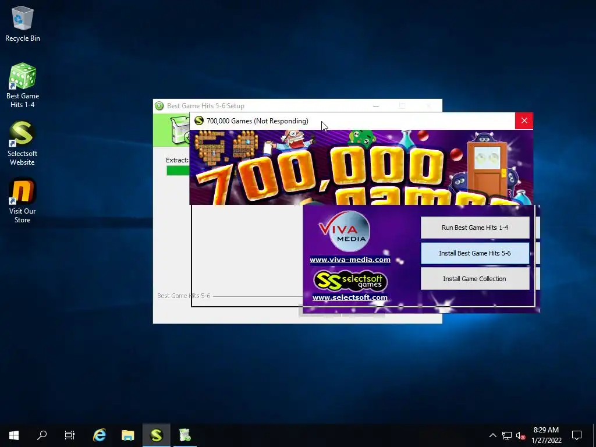This screenshot has width=596, height=447.
Task: Open taskbar Search
Action: pyautogui.click(x=42, y=435)
